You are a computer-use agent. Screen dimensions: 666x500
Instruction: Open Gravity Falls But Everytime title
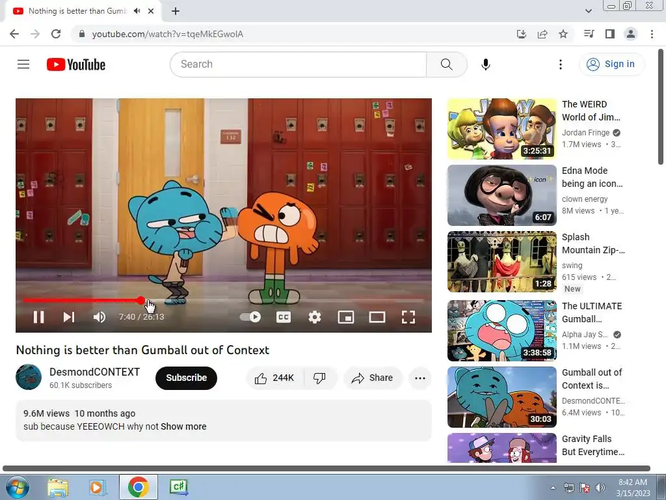tap(593, 445)
